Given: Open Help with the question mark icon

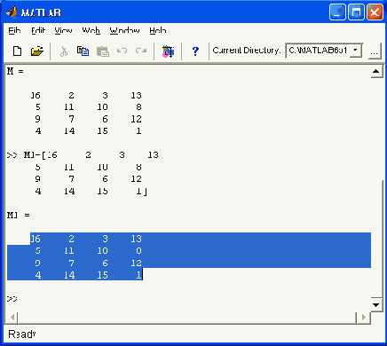Looking at the screenshot, I should (195, 51).
